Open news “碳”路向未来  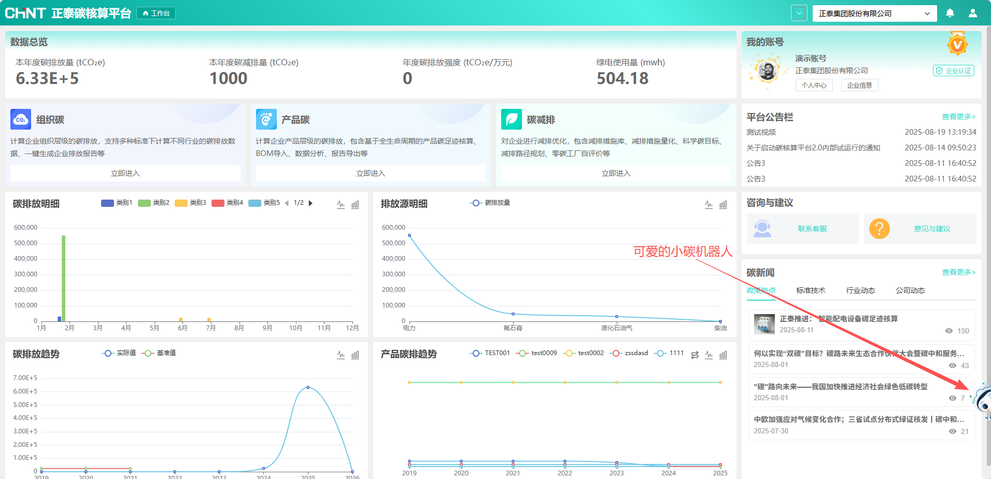point(840,387)
